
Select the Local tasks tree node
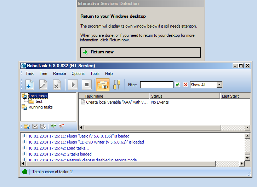coord(38,96)
